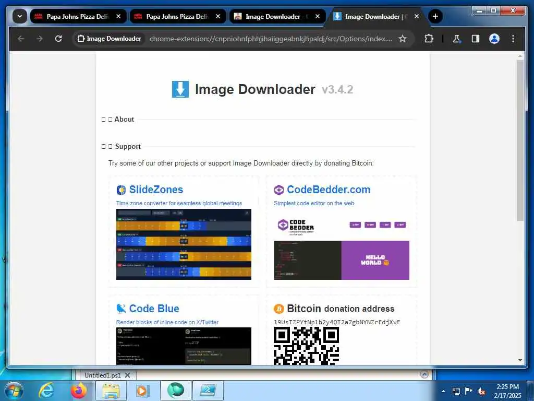Image resolution: width=534 pixels, height=401 pixels.
Task: Close the third Image Downloader tab
Action: click(318, 16)
